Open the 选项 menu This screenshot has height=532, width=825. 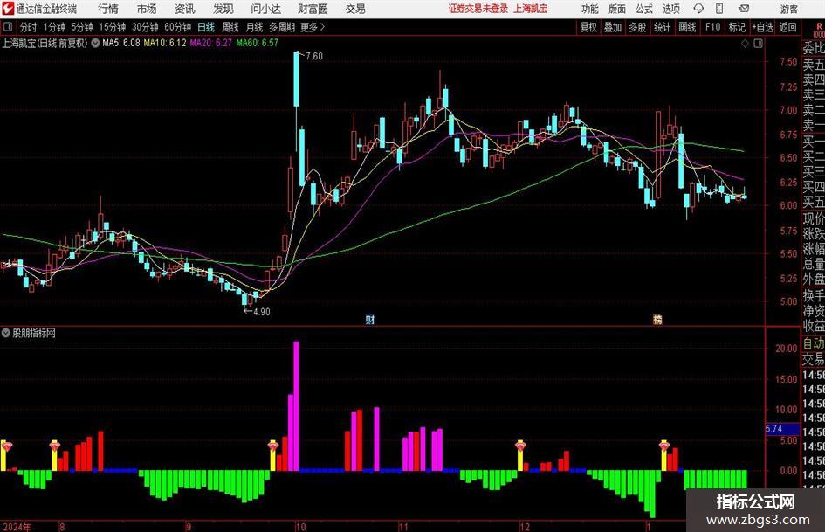(670, 9)
